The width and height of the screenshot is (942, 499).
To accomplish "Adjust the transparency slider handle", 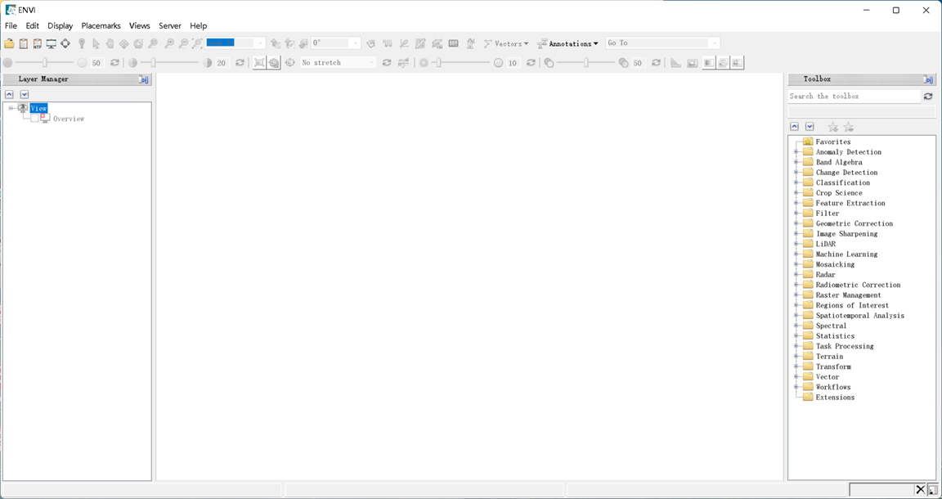I will (x=585, y=62).
